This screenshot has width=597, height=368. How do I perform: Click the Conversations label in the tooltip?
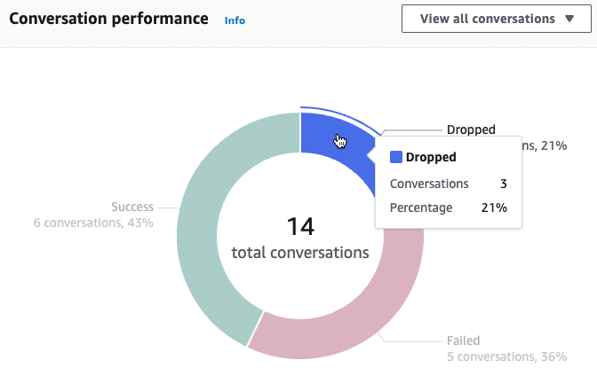point(429,184)
